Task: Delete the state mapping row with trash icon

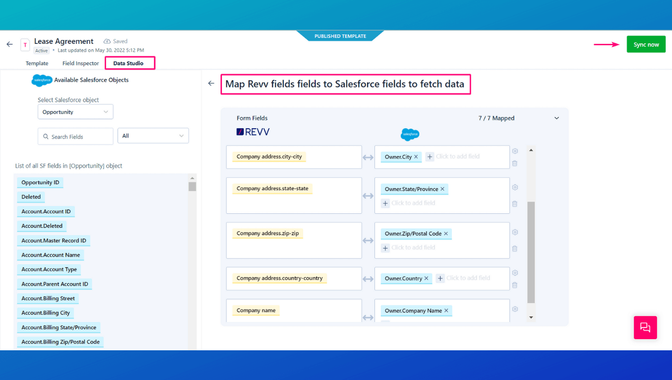Action: tap(515, 204)
